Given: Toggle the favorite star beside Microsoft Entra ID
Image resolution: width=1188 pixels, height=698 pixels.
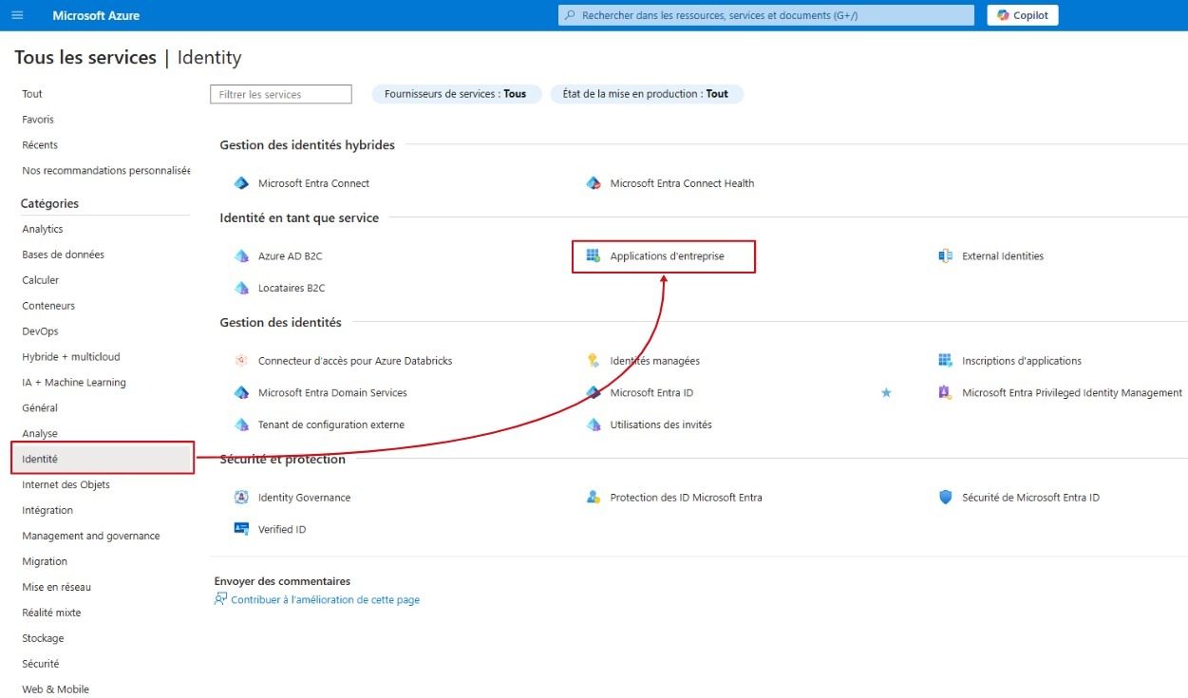Looking at the screenshot, I should tap(886, 393).
